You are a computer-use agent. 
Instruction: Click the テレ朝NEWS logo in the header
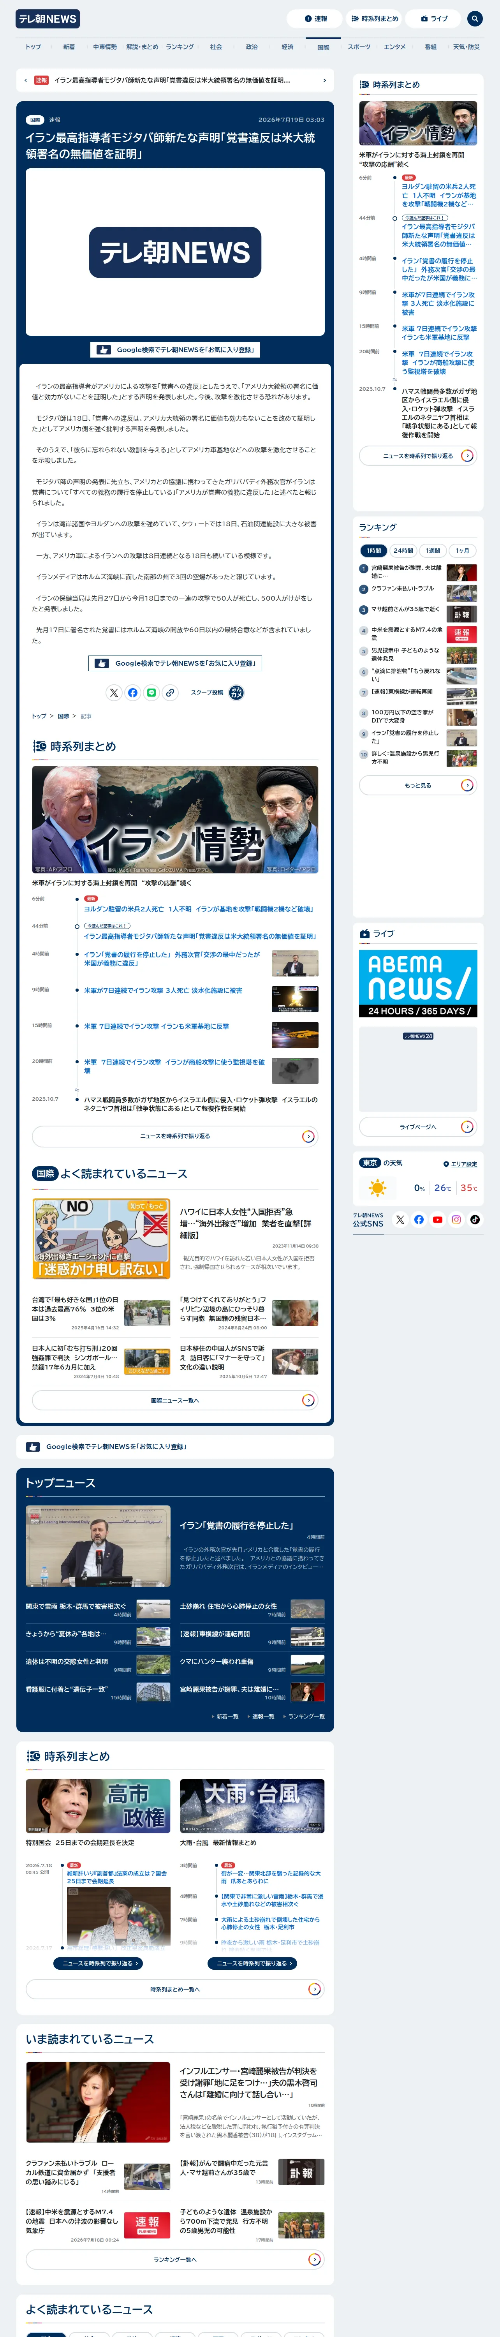48,18
